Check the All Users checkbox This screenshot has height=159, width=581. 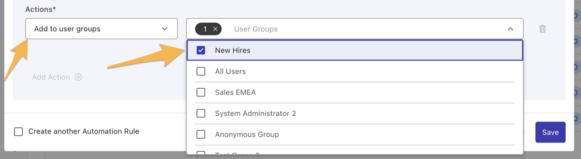(x=201, y=71)
